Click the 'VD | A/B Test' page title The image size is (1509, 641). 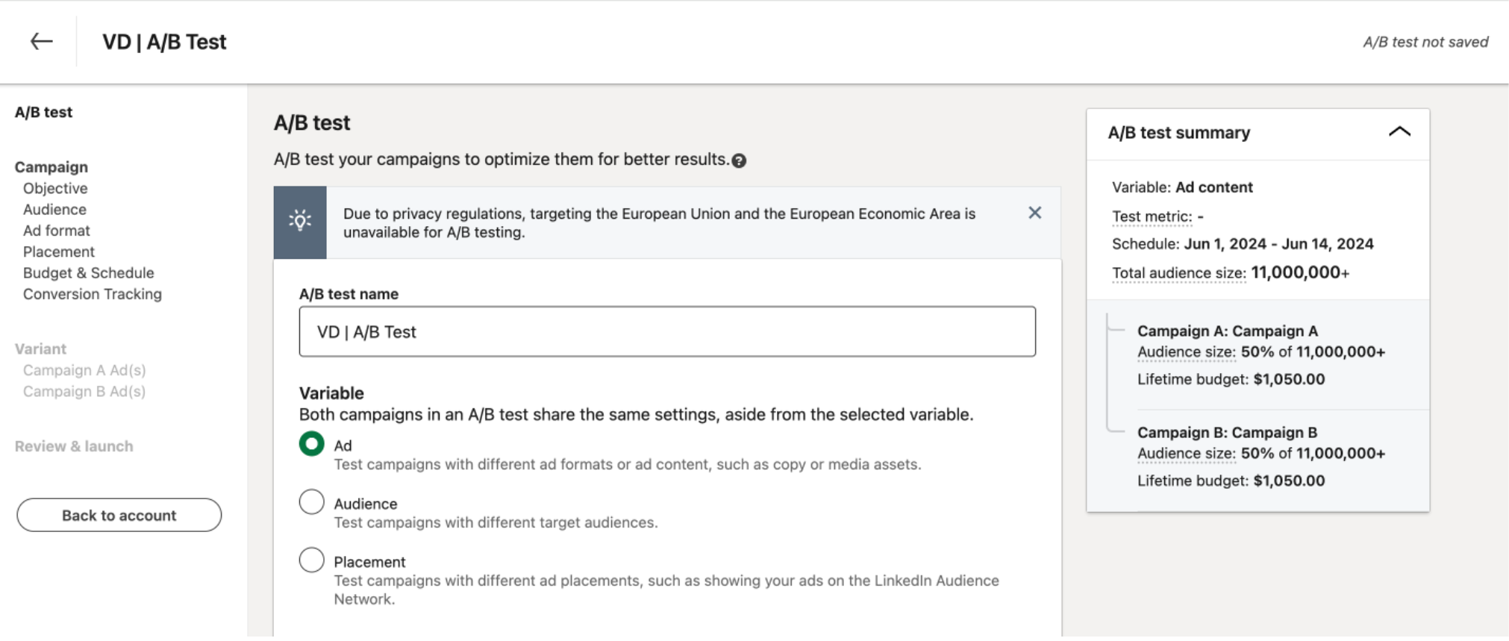[x=164, y=42]
